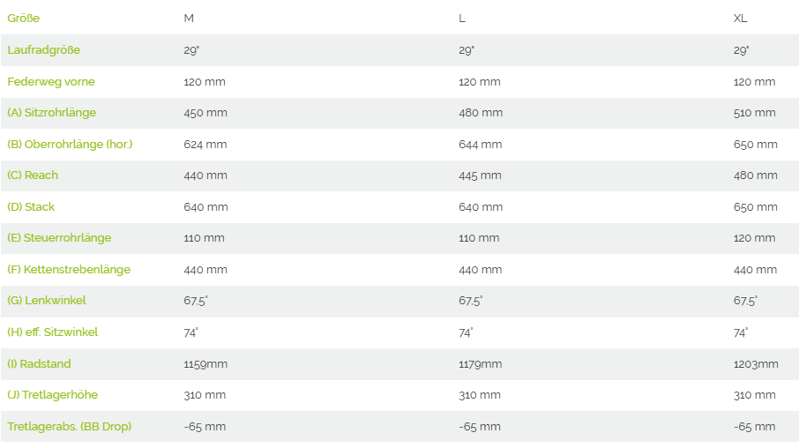The image size is (799, 448).
Task: Click the Größe row label
Action: 24,19
